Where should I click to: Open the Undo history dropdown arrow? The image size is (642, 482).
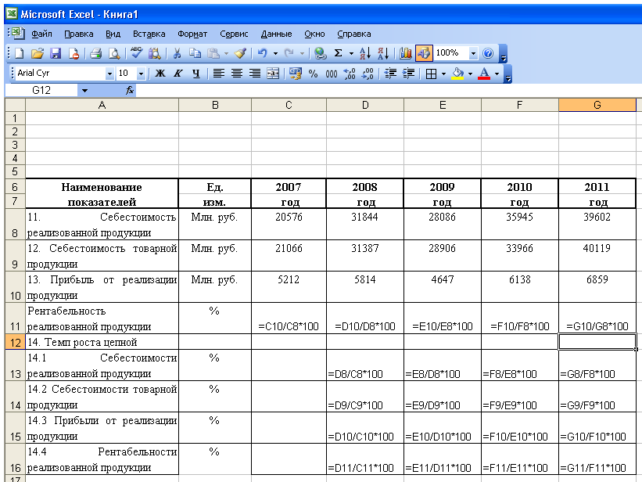point(275,53)
